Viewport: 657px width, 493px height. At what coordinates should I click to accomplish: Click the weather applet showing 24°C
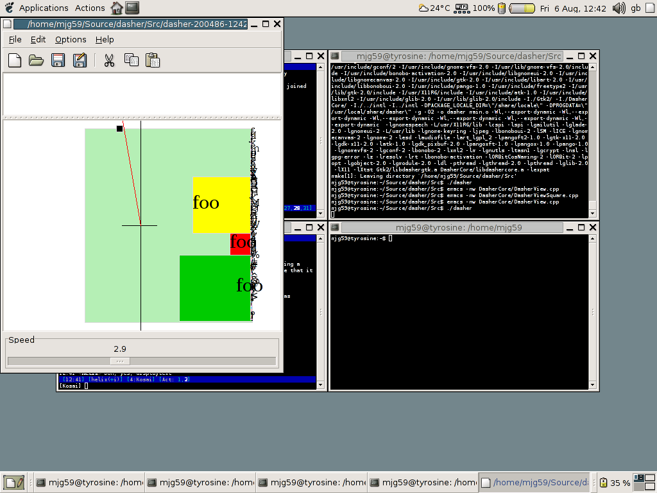point(434,8)
